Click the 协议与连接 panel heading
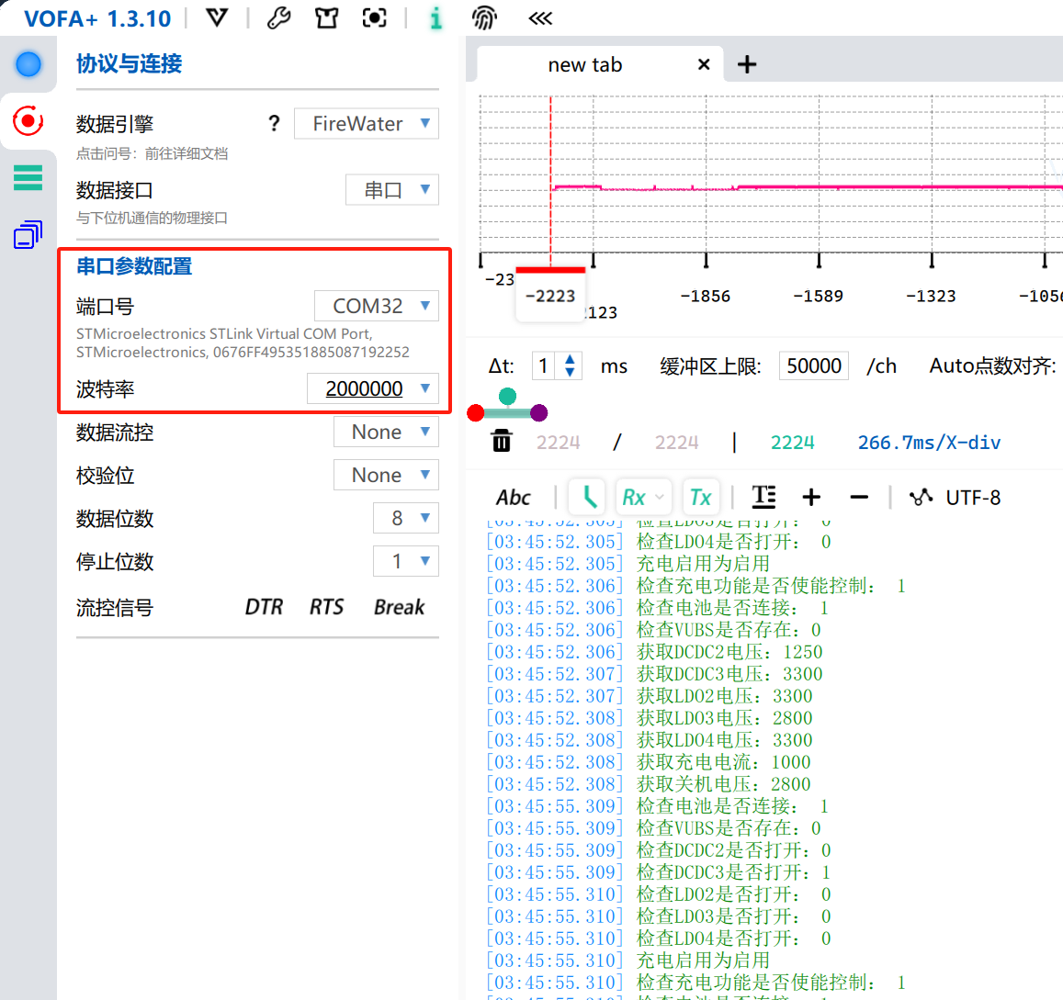 [129, 63]
